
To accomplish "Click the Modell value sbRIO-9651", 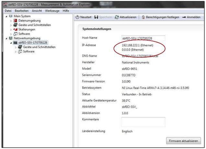I will coord(130,69).
